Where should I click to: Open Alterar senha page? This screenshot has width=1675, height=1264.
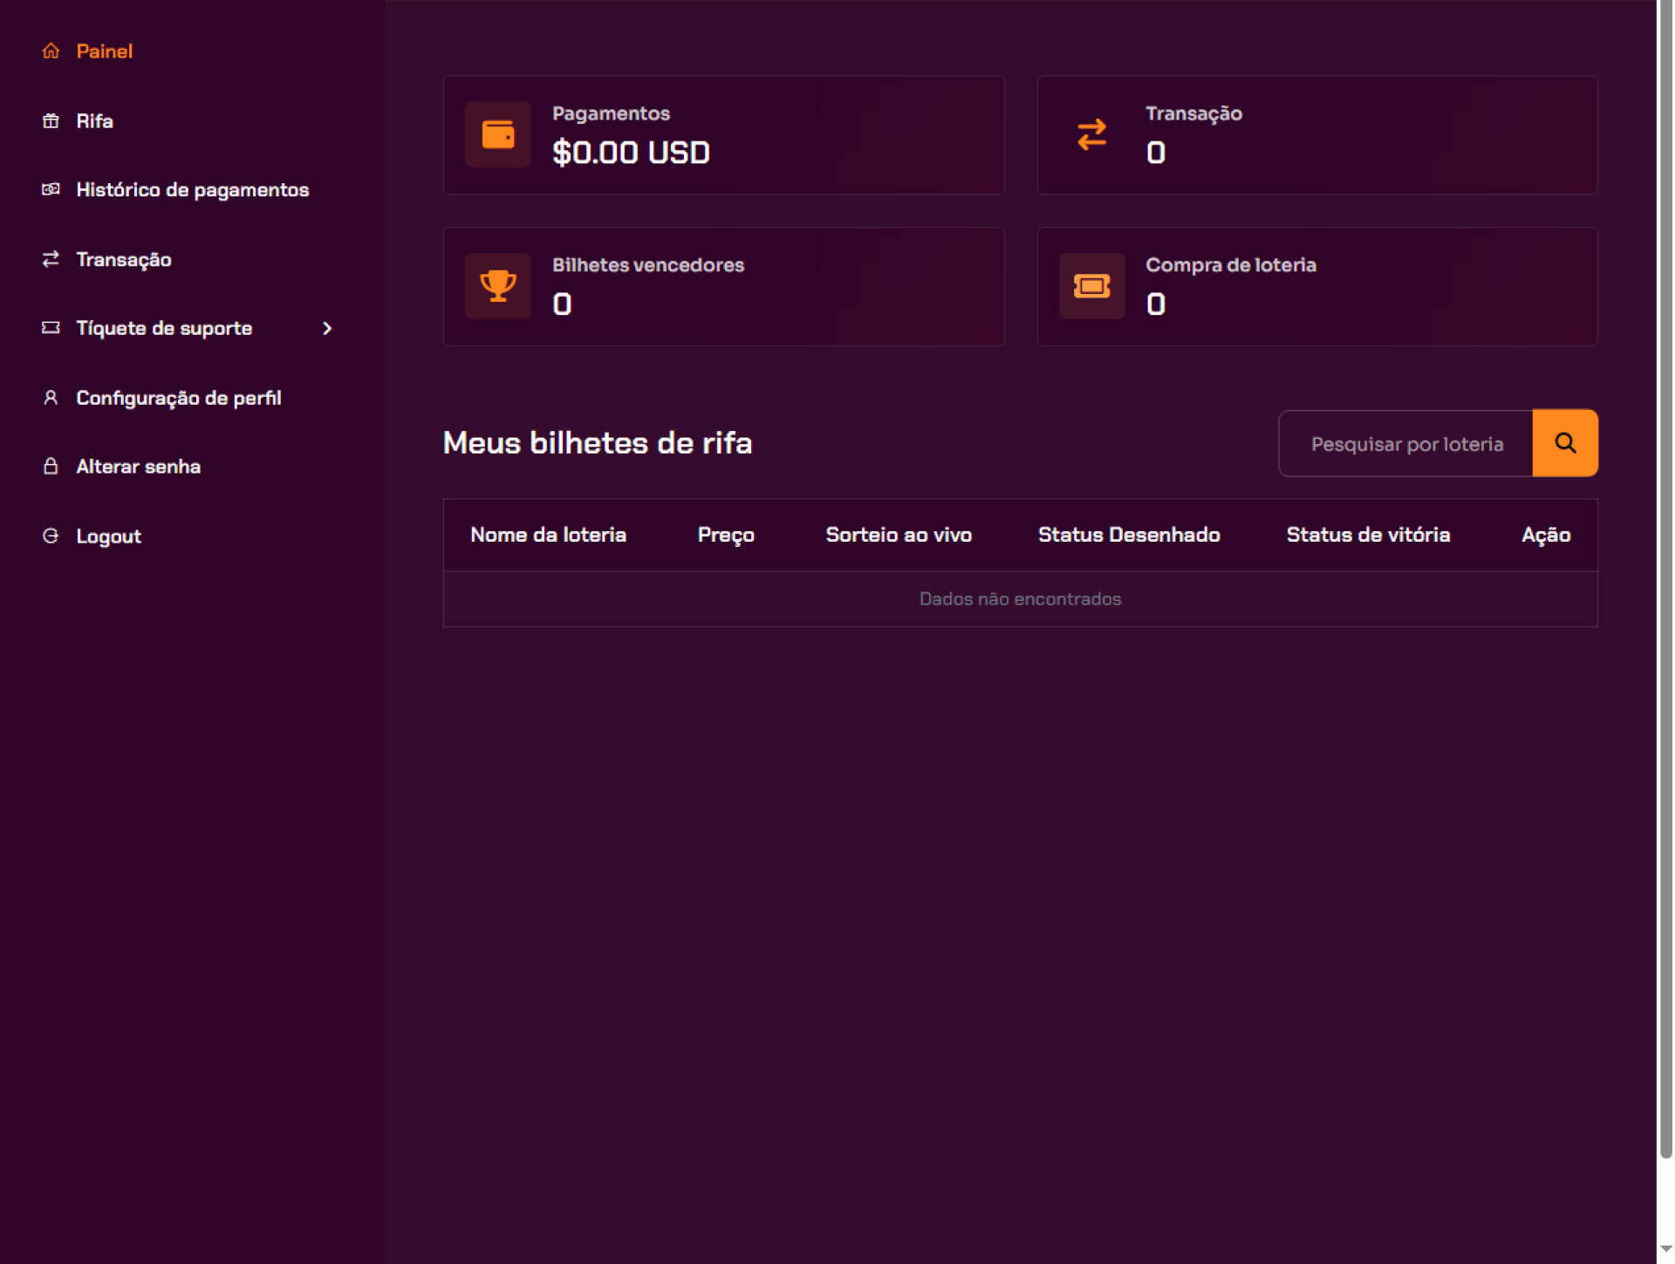click(x=138, y=466)
